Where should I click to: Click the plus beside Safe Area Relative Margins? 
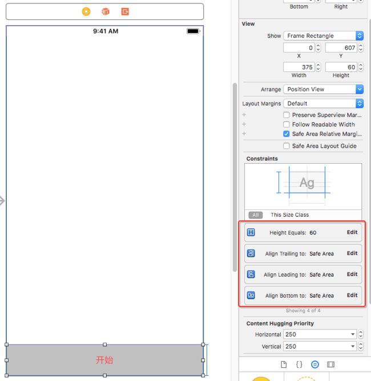[244, 133]
